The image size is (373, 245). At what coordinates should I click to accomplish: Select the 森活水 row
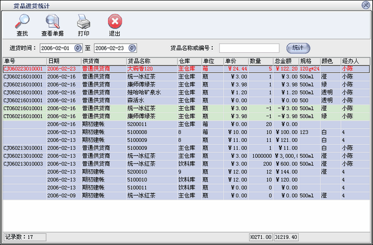(x=186, y=100)
